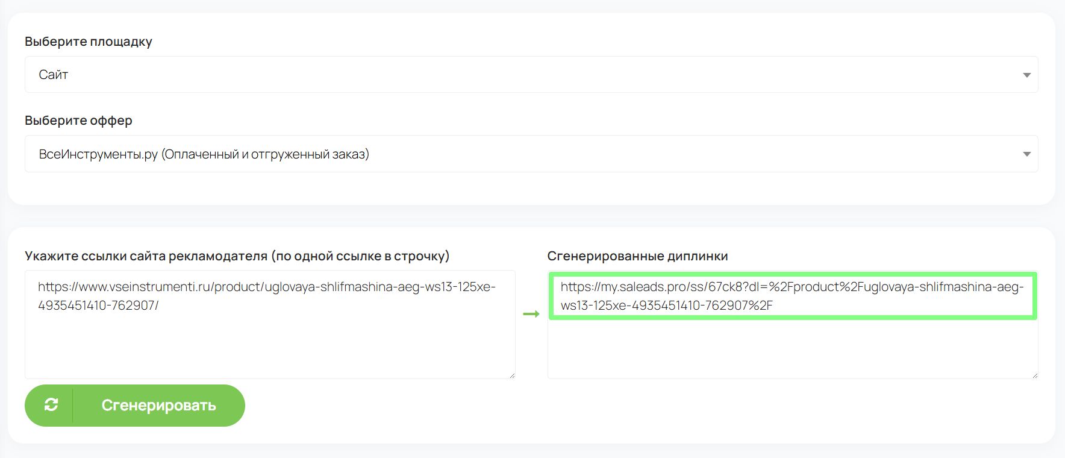
Task: Click the "Сгенерированные диплинки" heading
Action: click(637, 256)
